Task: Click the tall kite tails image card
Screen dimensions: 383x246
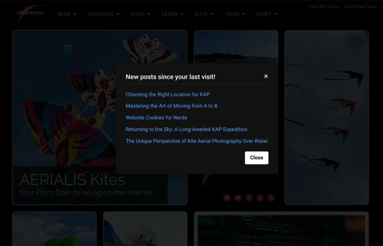Action: 327,117
